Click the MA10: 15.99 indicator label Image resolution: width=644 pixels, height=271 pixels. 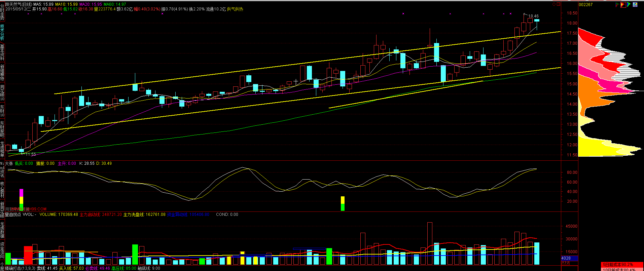click(67, 4)
